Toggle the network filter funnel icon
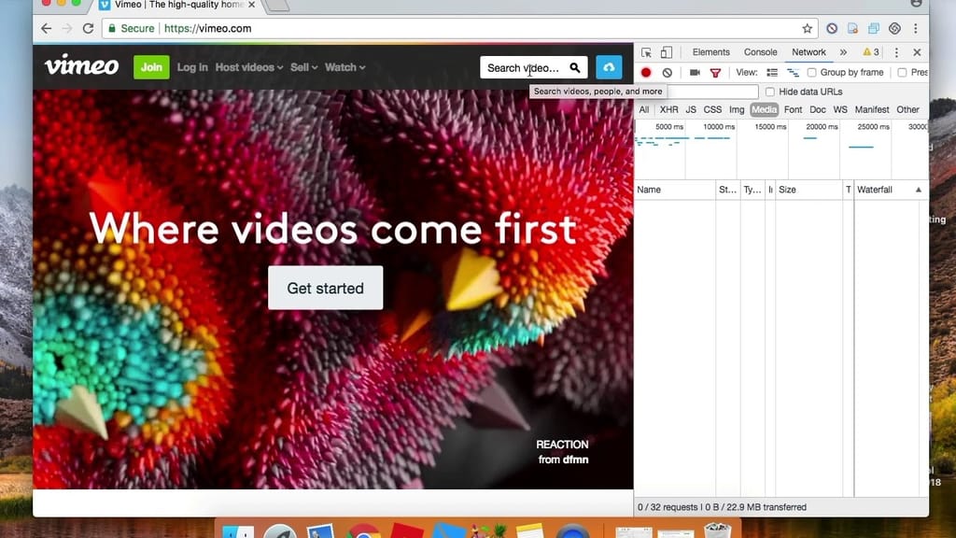This screenshot has height=538, width=956. pyautogui.click(x=715, y=73)
